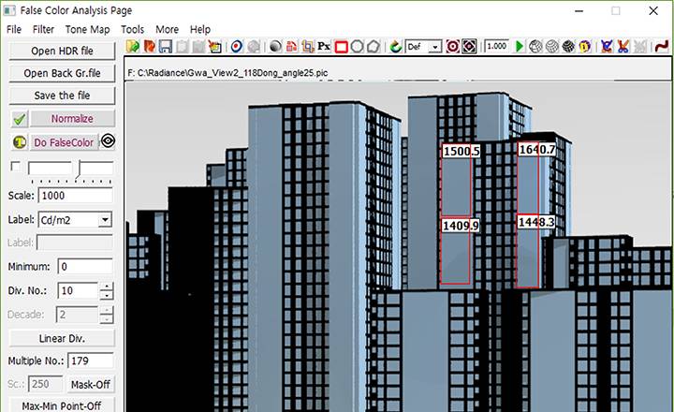
Task: Open the Tone Map menu
Action: (87, 30)
